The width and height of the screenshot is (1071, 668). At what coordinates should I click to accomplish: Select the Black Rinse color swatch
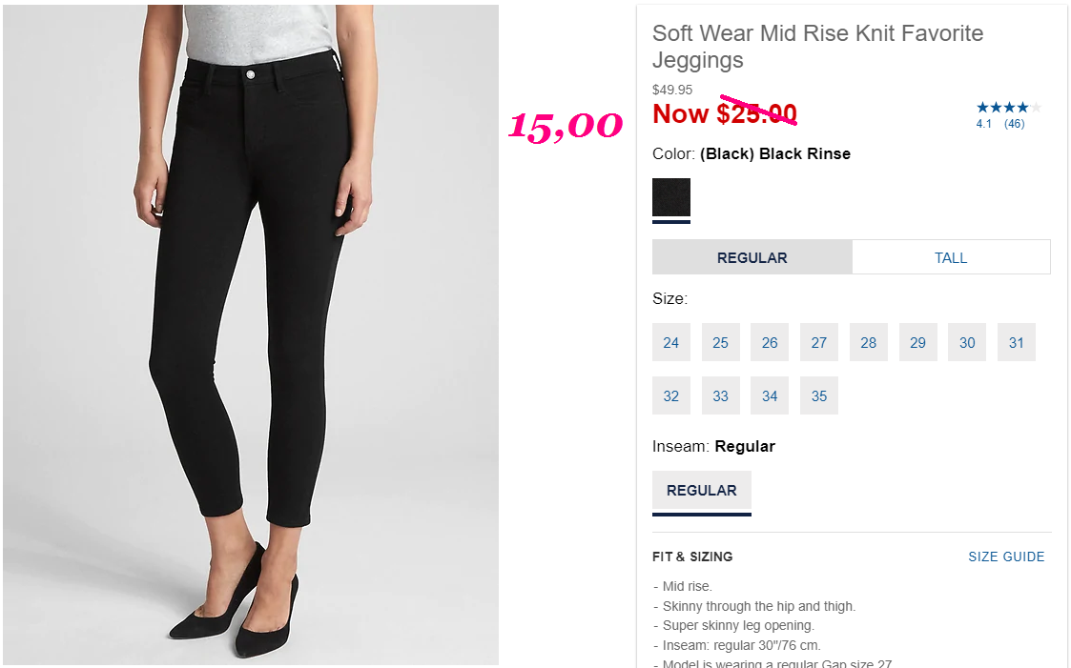point(671,197)
